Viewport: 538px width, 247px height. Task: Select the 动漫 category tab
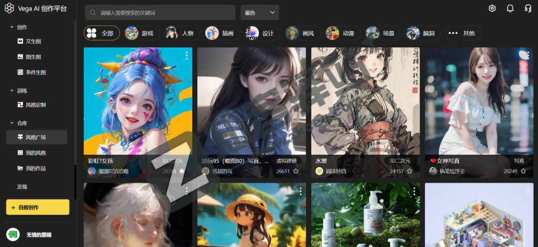point(342,33)
